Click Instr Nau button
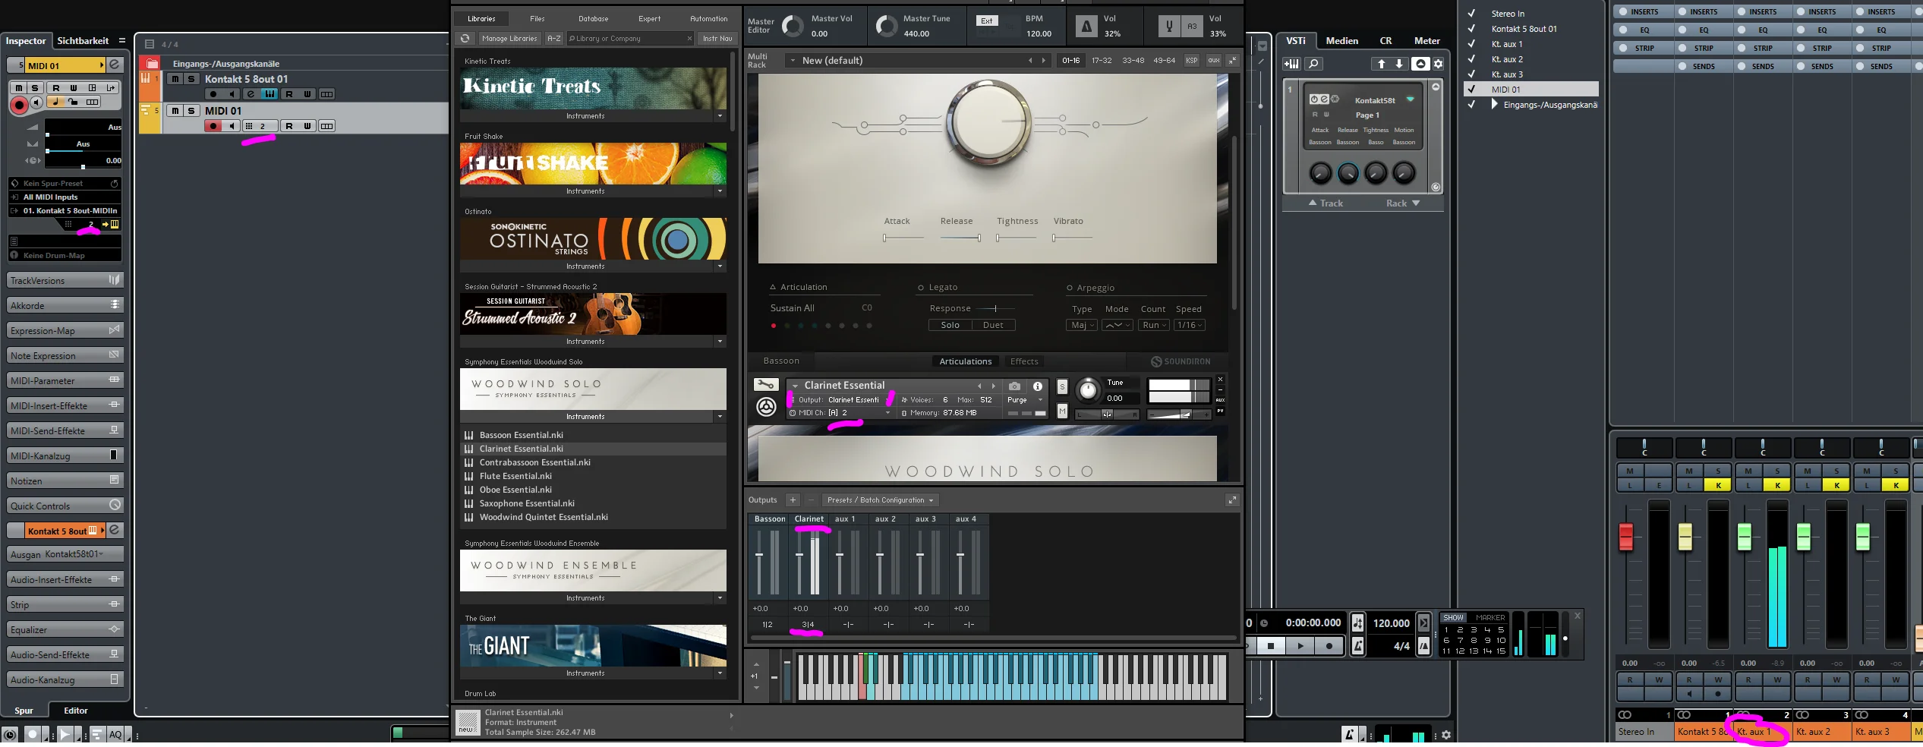 click(717, 38)
